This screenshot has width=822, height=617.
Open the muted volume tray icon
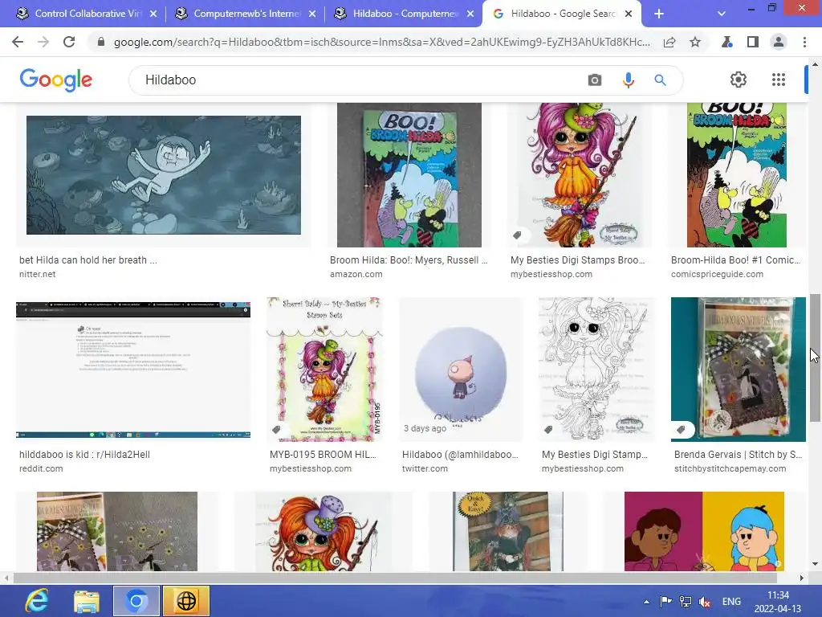pyautogui.click(x=705, y=602)
